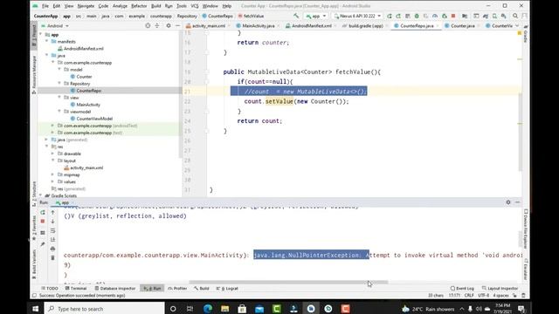Collapse the java folder in project tree
Image resolution: width=559 pixels, height=314 pixels.
46,55
